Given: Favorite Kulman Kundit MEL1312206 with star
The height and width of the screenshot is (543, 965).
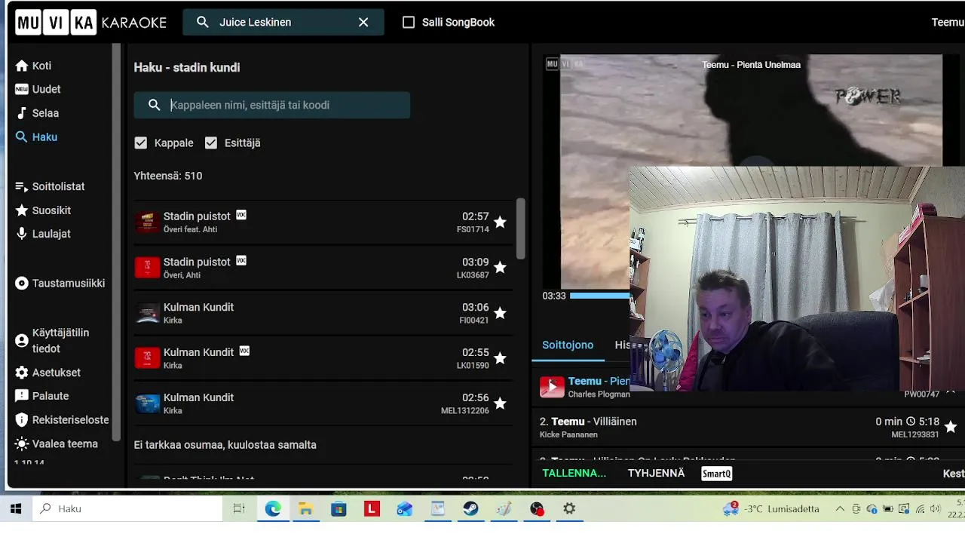Looking at the screenshot, I should [x=500, y=403].
